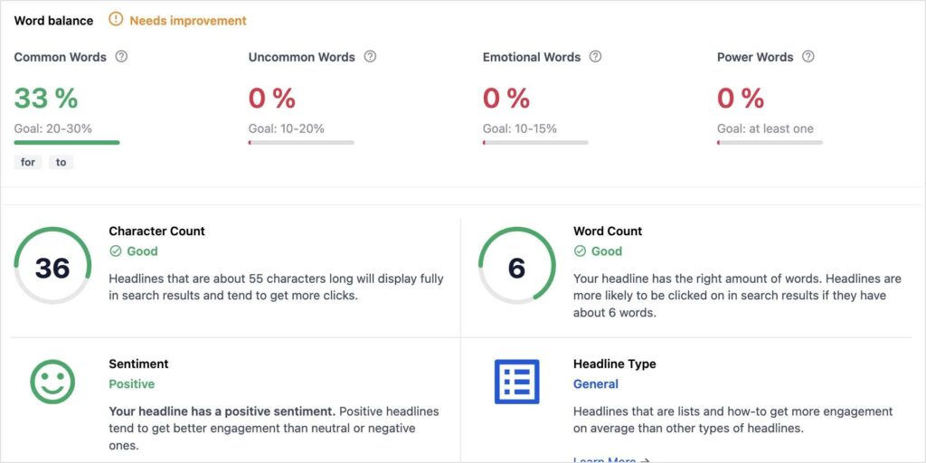Image resolution: width=926 pixels, height=463 pixels.
Task: Click the Character Count Good checkmark icon
Action: tap(115, 251)
